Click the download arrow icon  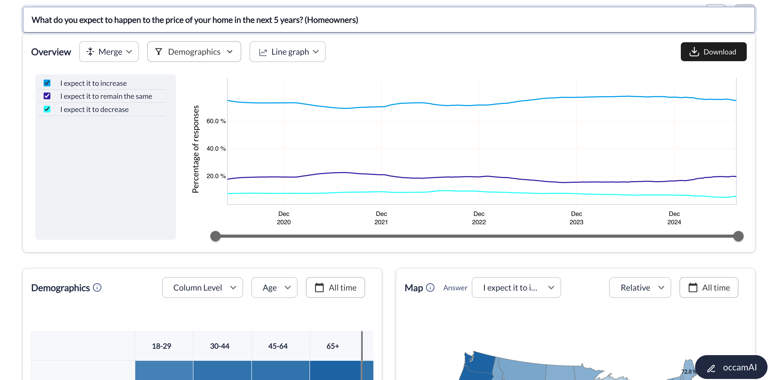694,52
